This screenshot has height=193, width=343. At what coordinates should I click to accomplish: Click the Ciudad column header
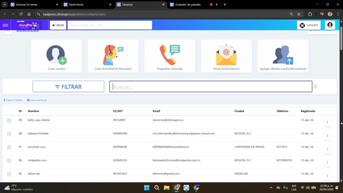[239, 111]
